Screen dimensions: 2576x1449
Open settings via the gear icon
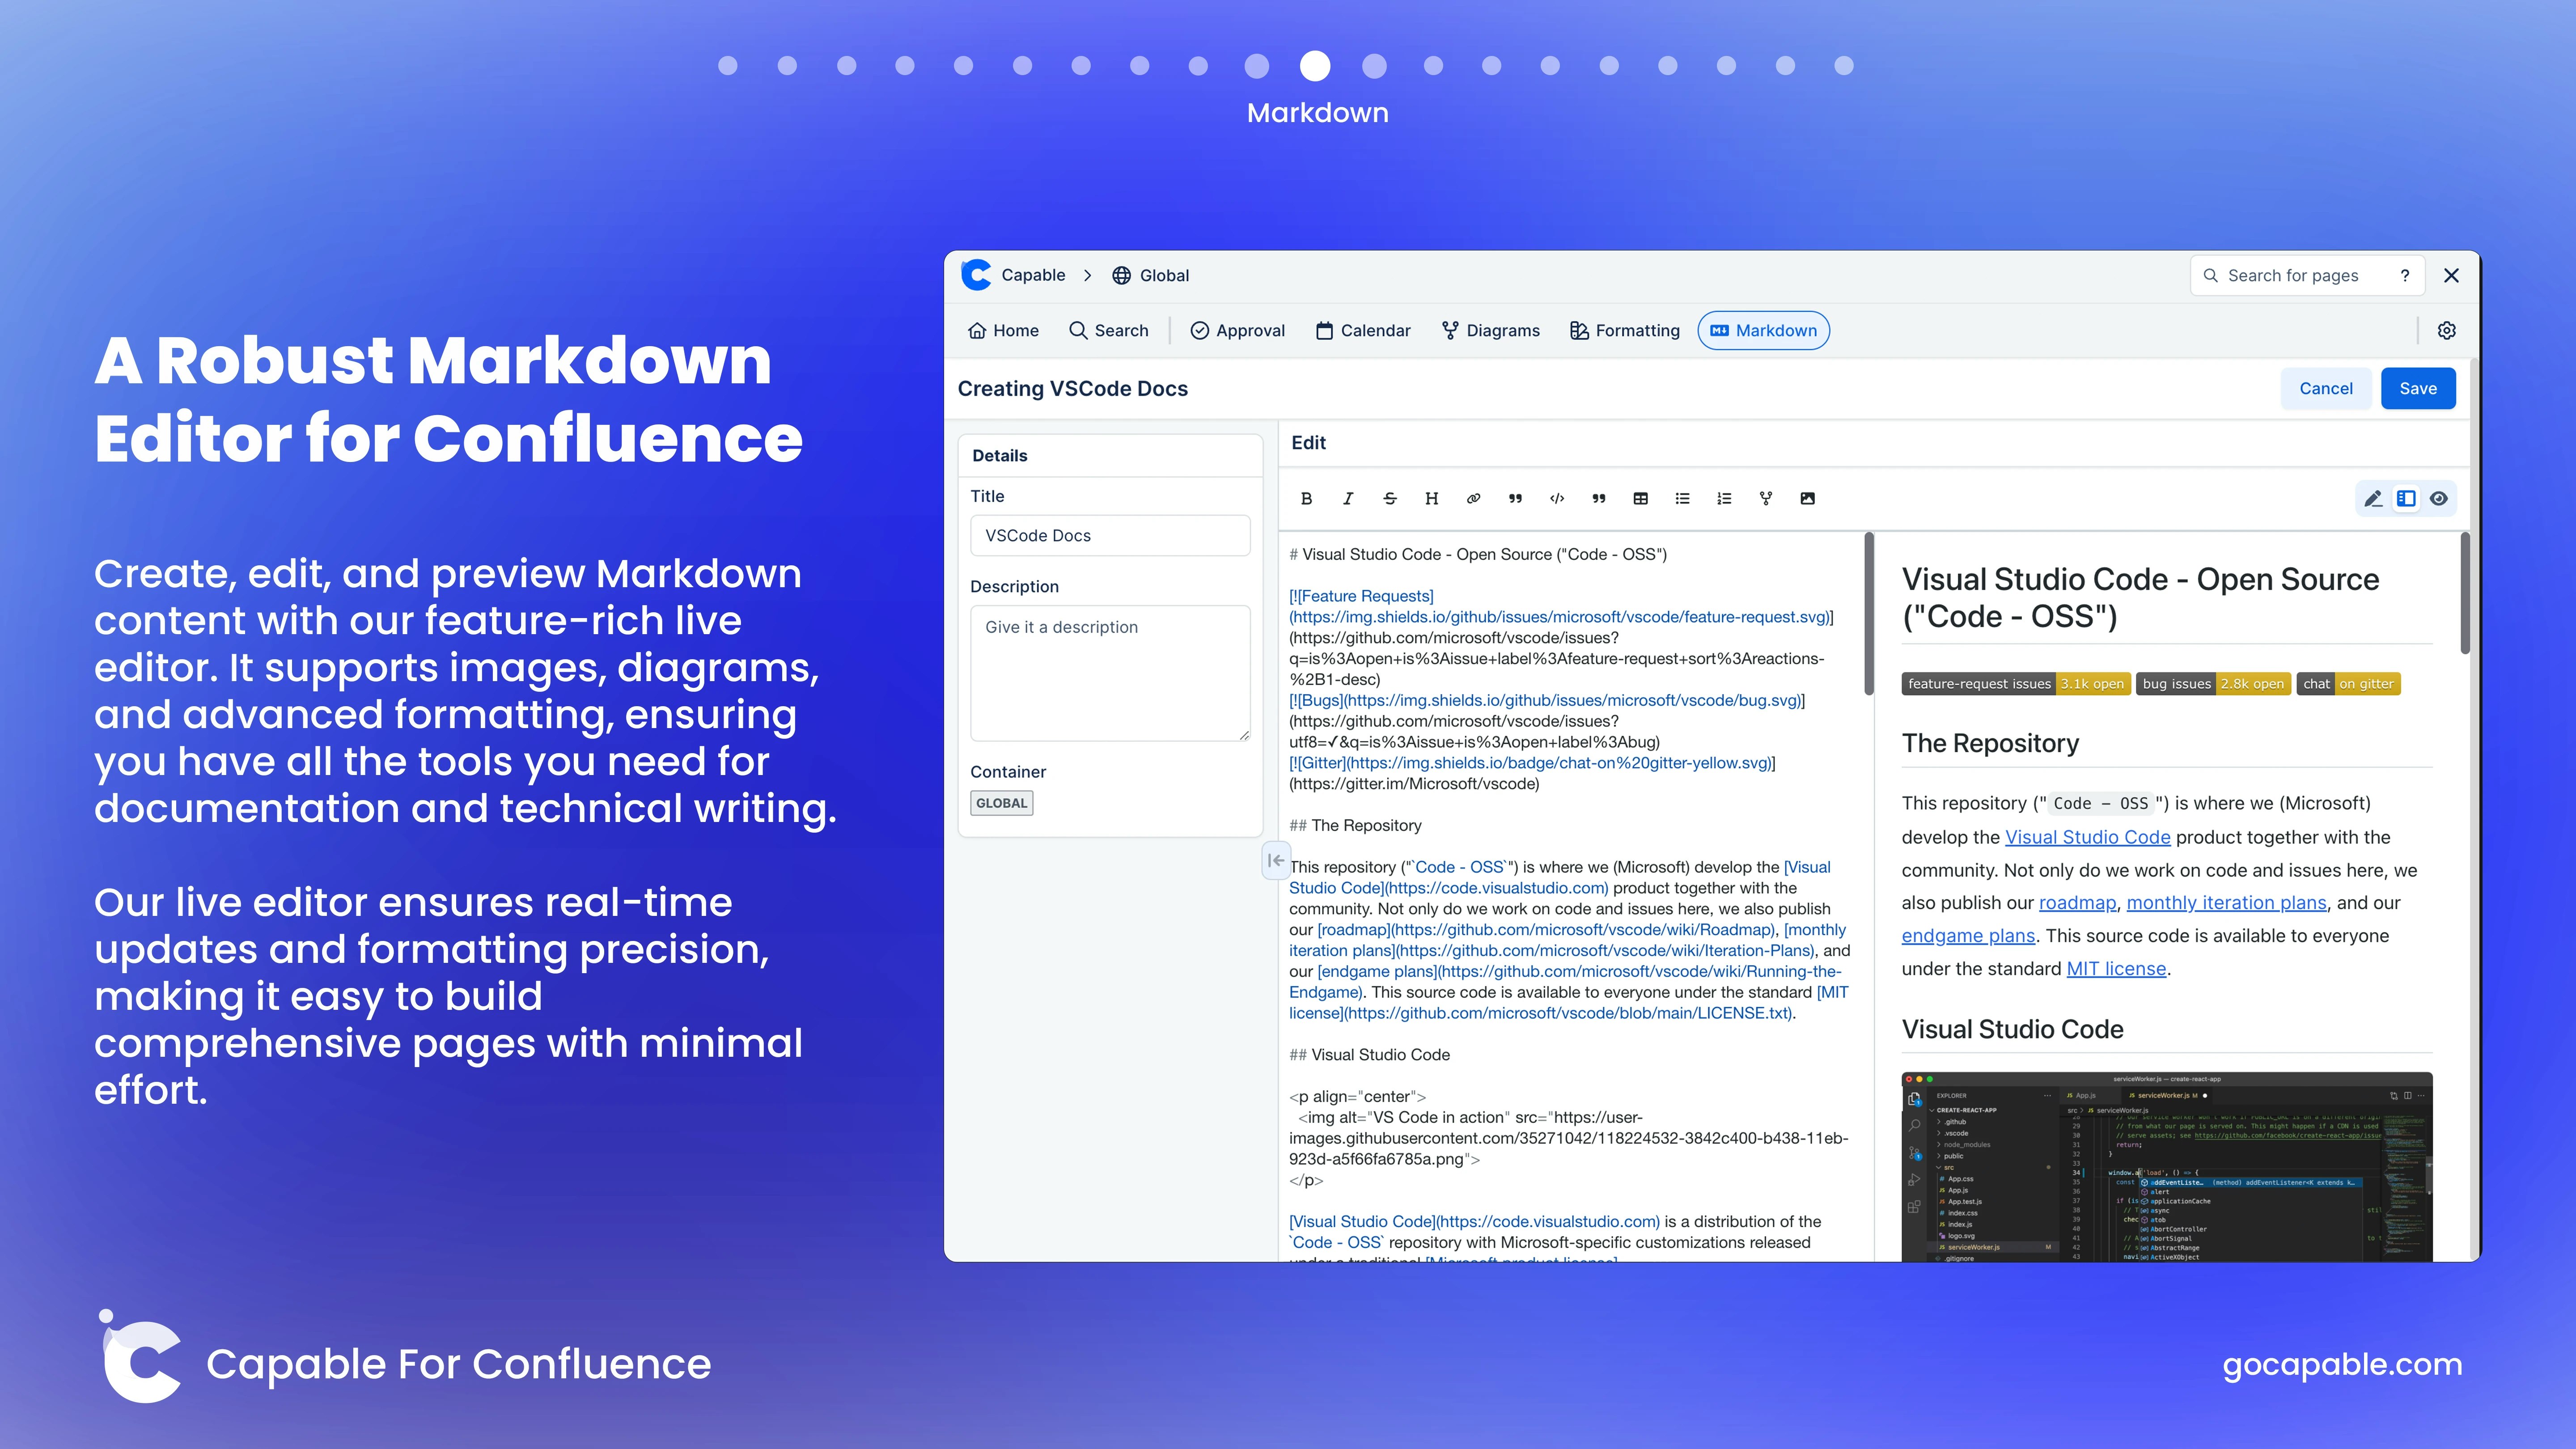tap(2447, 330)
